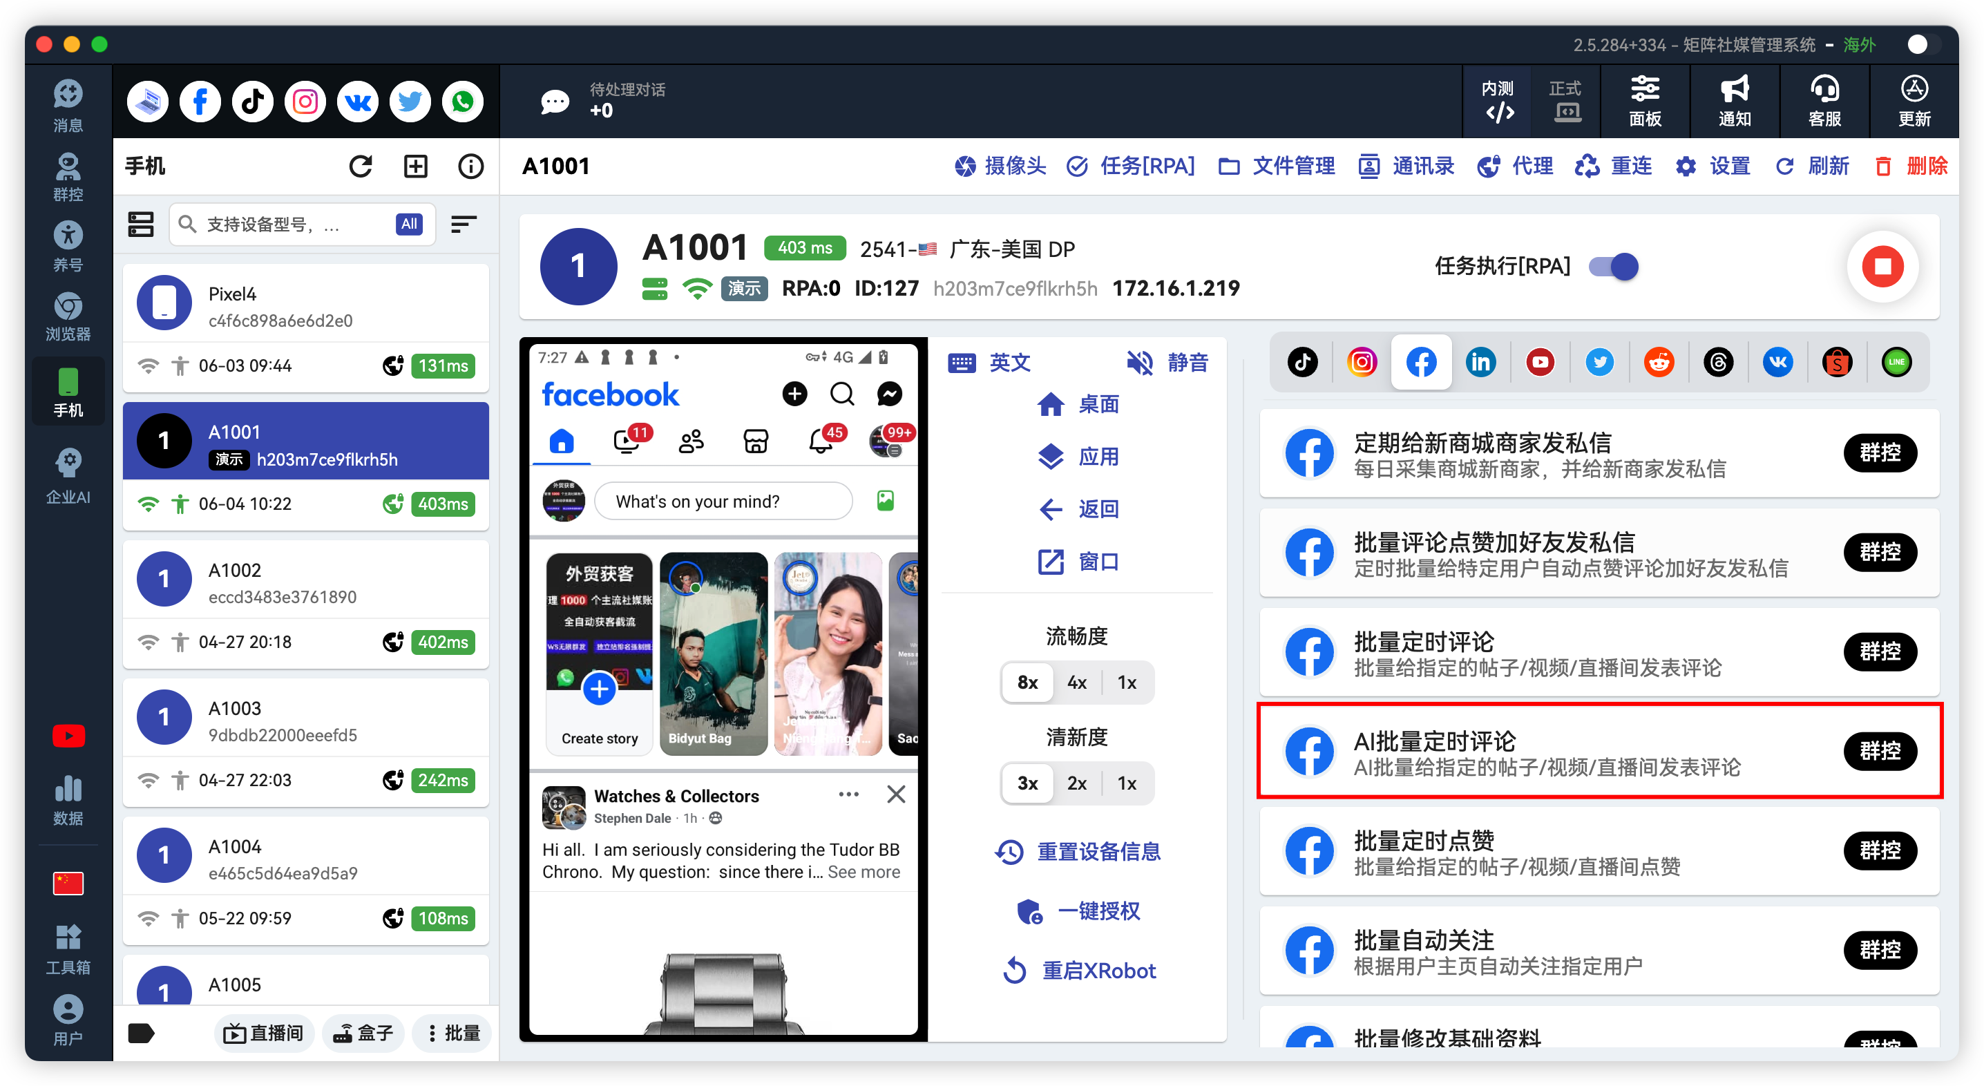Click the refresh icon in 手机 panel header
Screen dimensions: 1984x1086
[x=361, y=166]
